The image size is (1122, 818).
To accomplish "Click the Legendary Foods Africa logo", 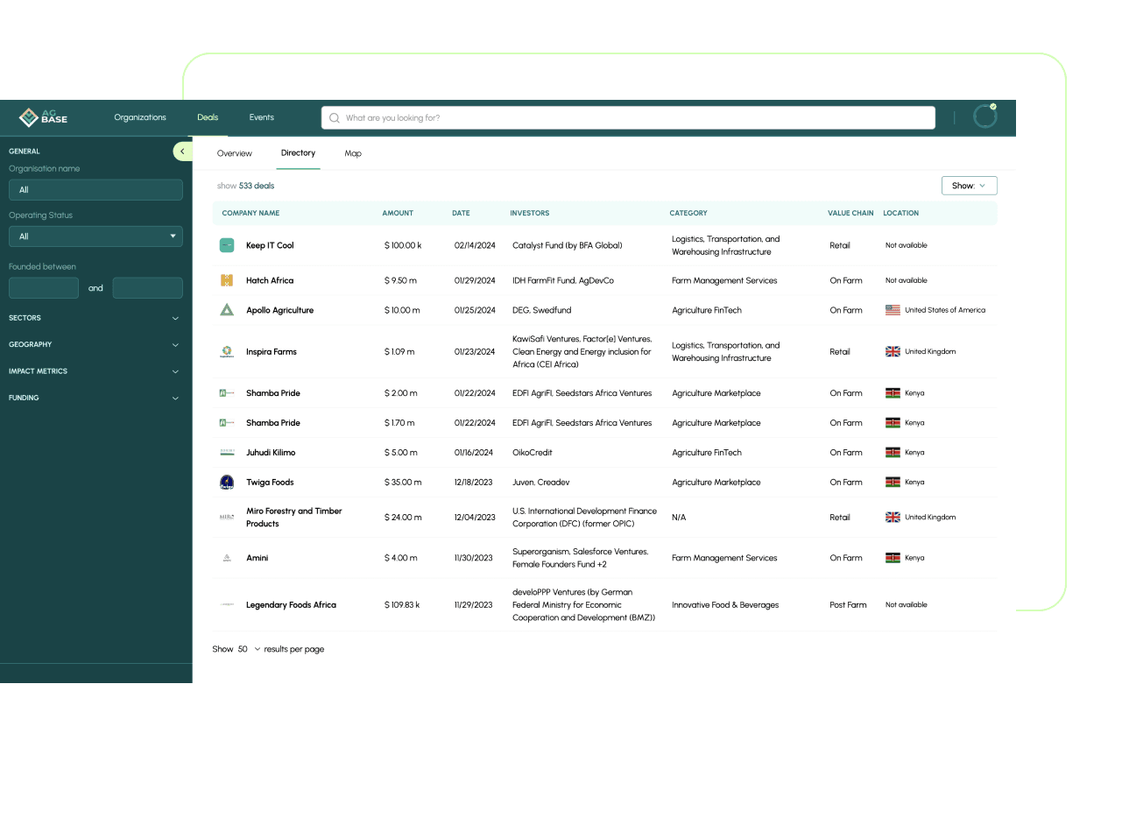I will 227,605.
